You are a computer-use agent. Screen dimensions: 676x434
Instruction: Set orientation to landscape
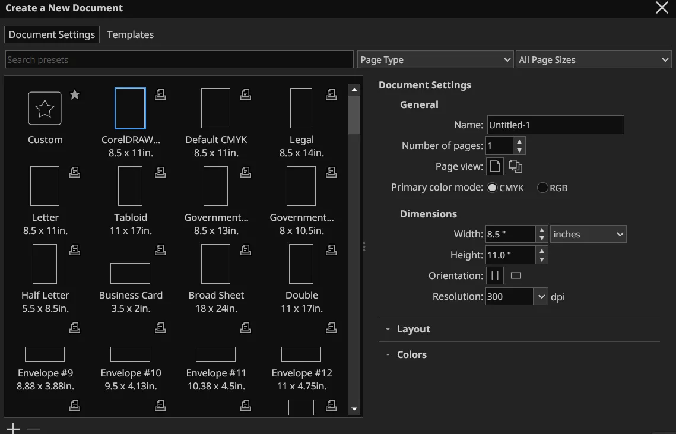pos(516,275)
